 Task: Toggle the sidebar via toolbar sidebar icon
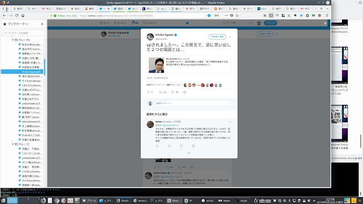(271, 15)
